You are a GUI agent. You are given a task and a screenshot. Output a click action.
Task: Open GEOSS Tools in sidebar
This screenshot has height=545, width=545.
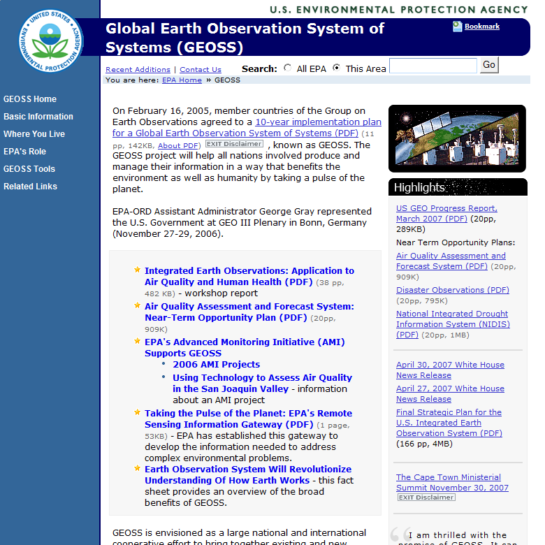point(29,169)
